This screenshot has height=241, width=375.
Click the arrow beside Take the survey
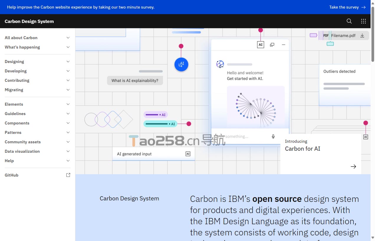364,7
